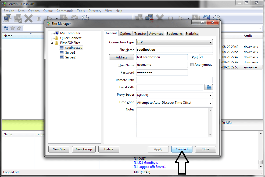265x177 pixels.
Task: Select Server2 site entry
Action: coord(70,57)
